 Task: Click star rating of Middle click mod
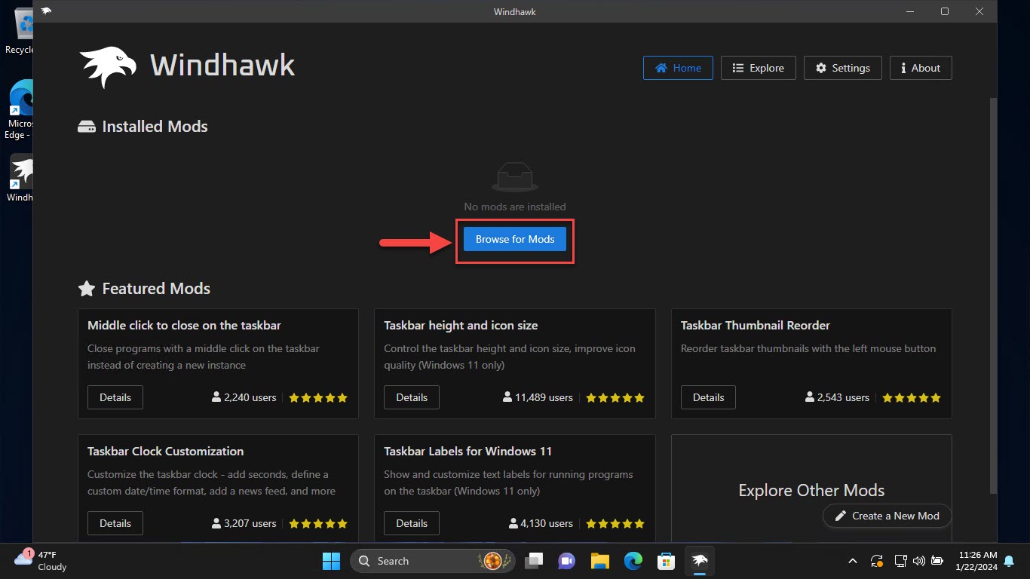coord(318,397)
